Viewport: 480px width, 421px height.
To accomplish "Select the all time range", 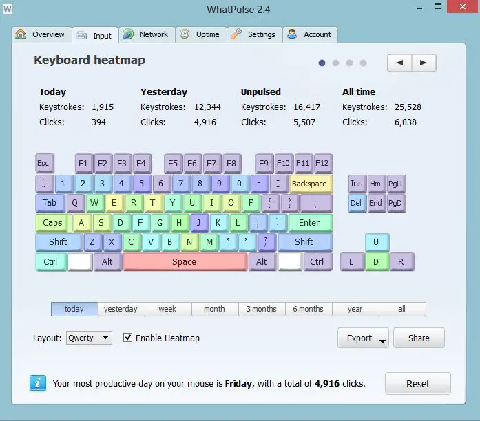I will click(402, 309).
